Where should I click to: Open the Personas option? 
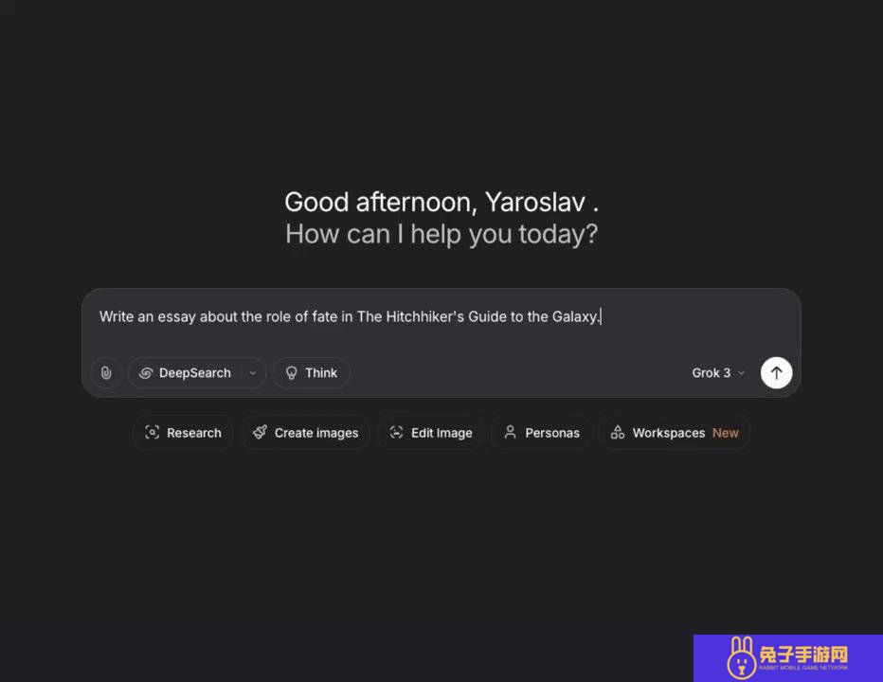point(541,433)
